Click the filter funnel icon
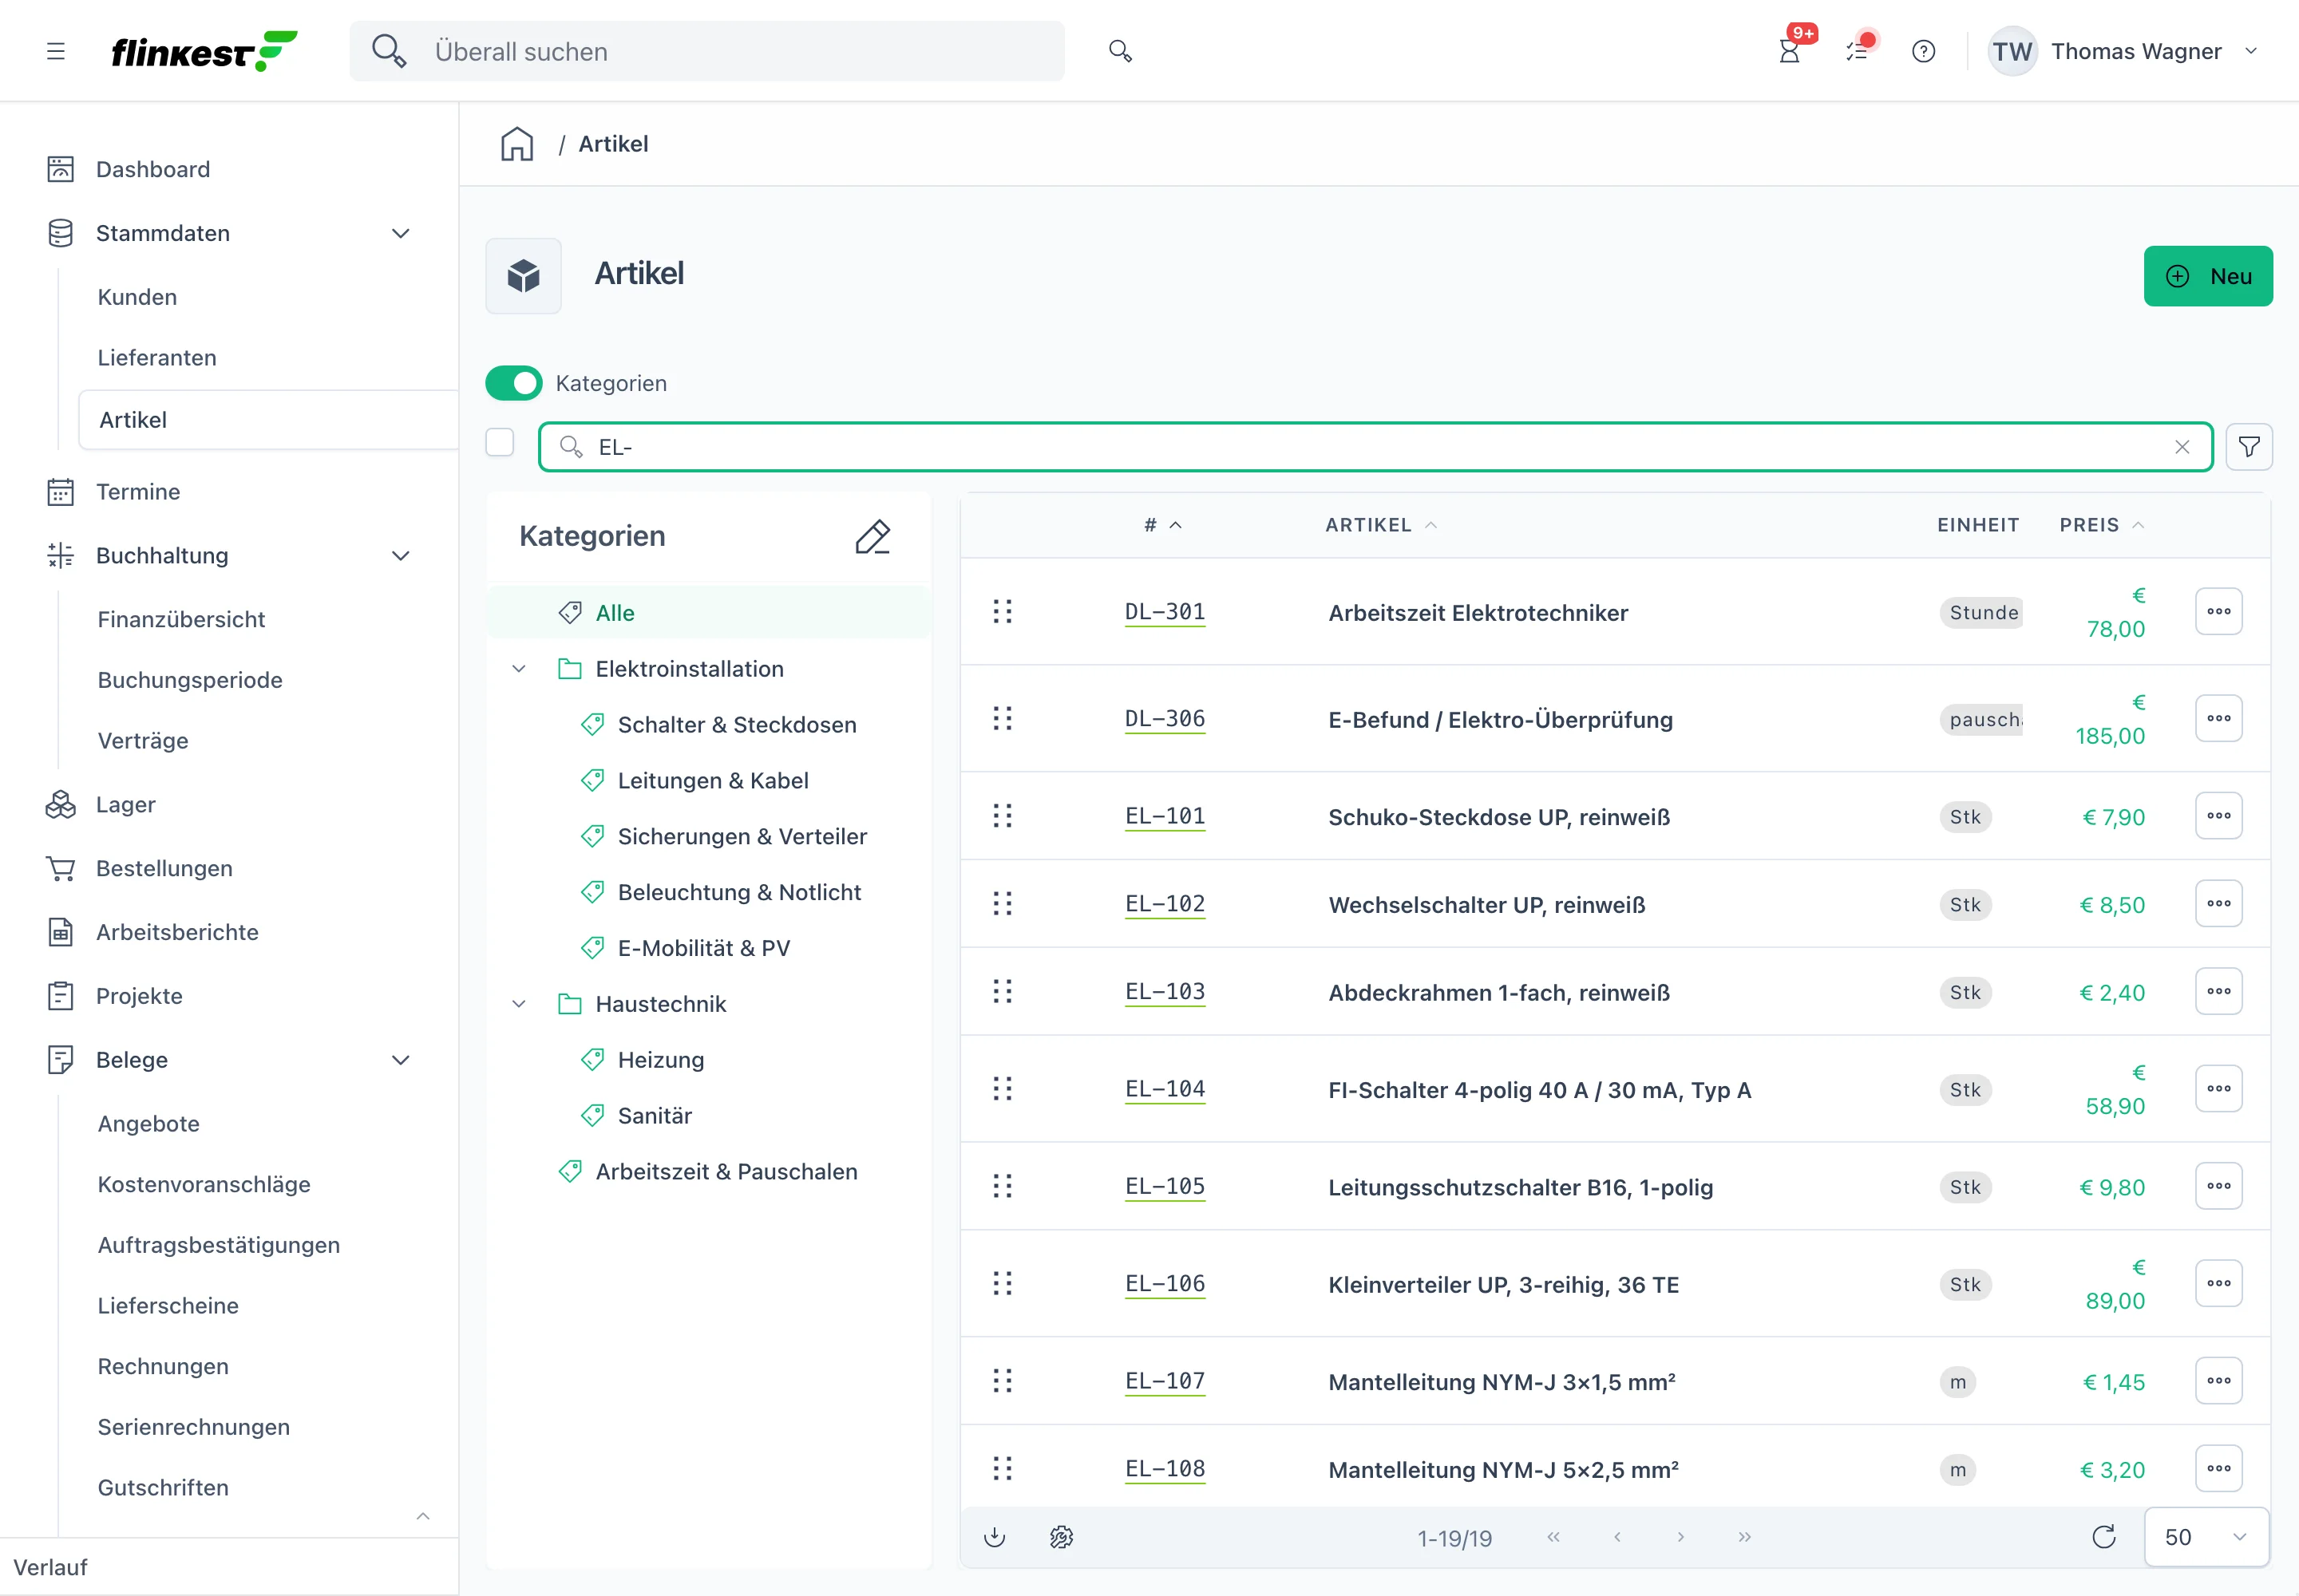This screenshot has width=2299, height=1596. 2249,447
